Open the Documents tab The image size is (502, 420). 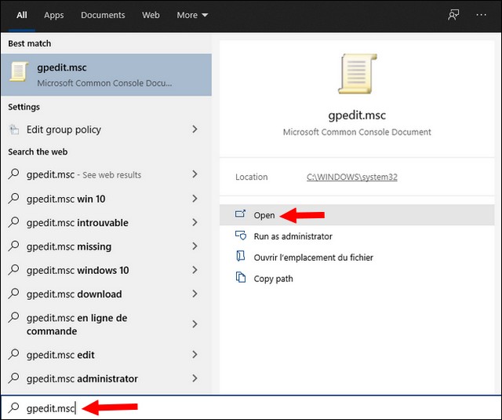(x=103, y=15)
